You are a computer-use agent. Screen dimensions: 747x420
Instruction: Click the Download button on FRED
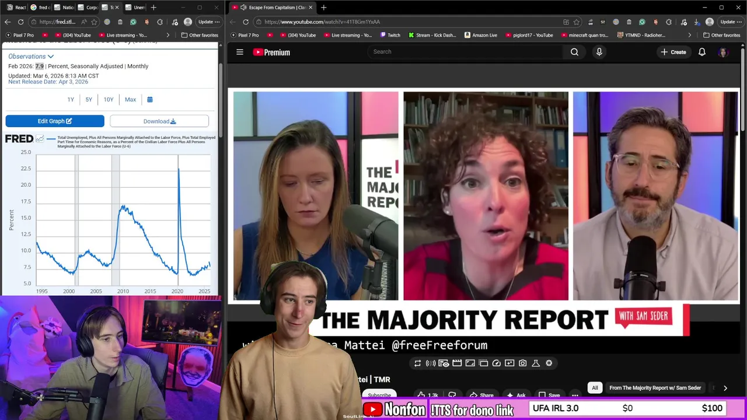pyautogui.click(x=159, y=121)
